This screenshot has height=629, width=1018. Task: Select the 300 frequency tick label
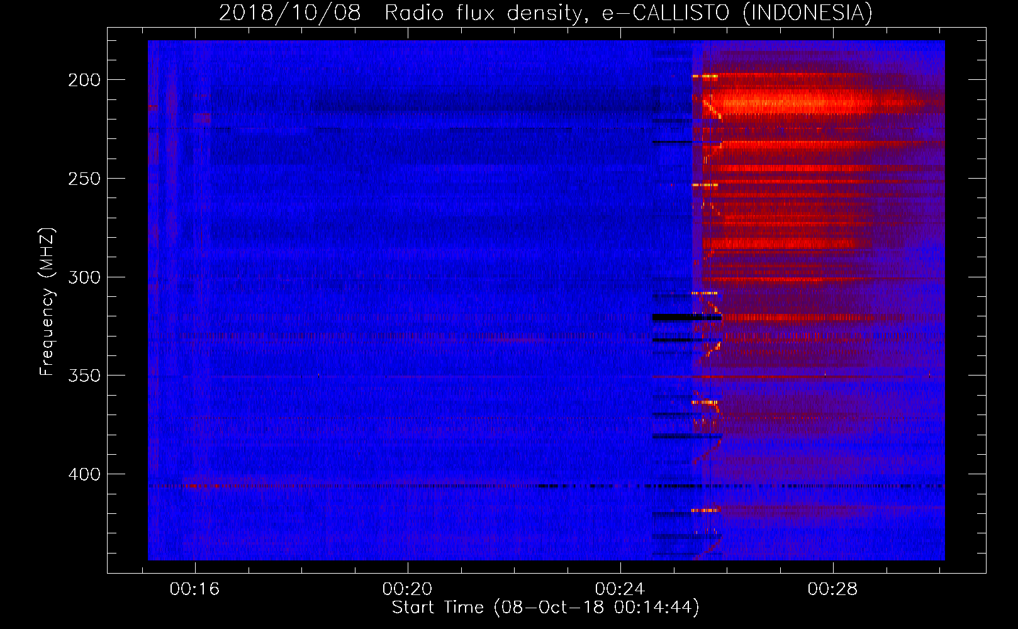tap(84, 277)
